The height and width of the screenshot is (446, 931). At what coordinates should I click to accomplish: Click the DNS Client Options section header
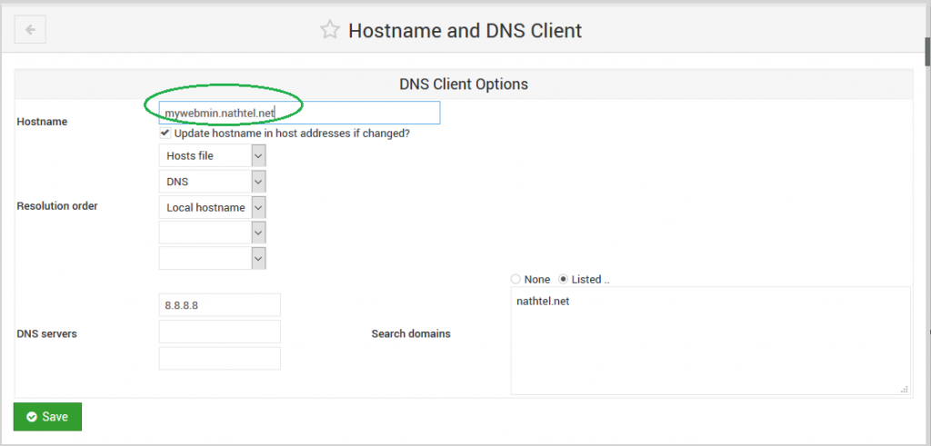point(464,84)
